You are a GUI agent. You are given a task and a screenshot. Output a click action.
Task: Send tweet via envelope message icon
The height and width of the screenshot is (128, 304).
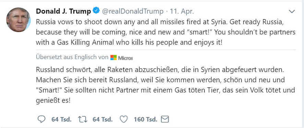pos(165,119)
